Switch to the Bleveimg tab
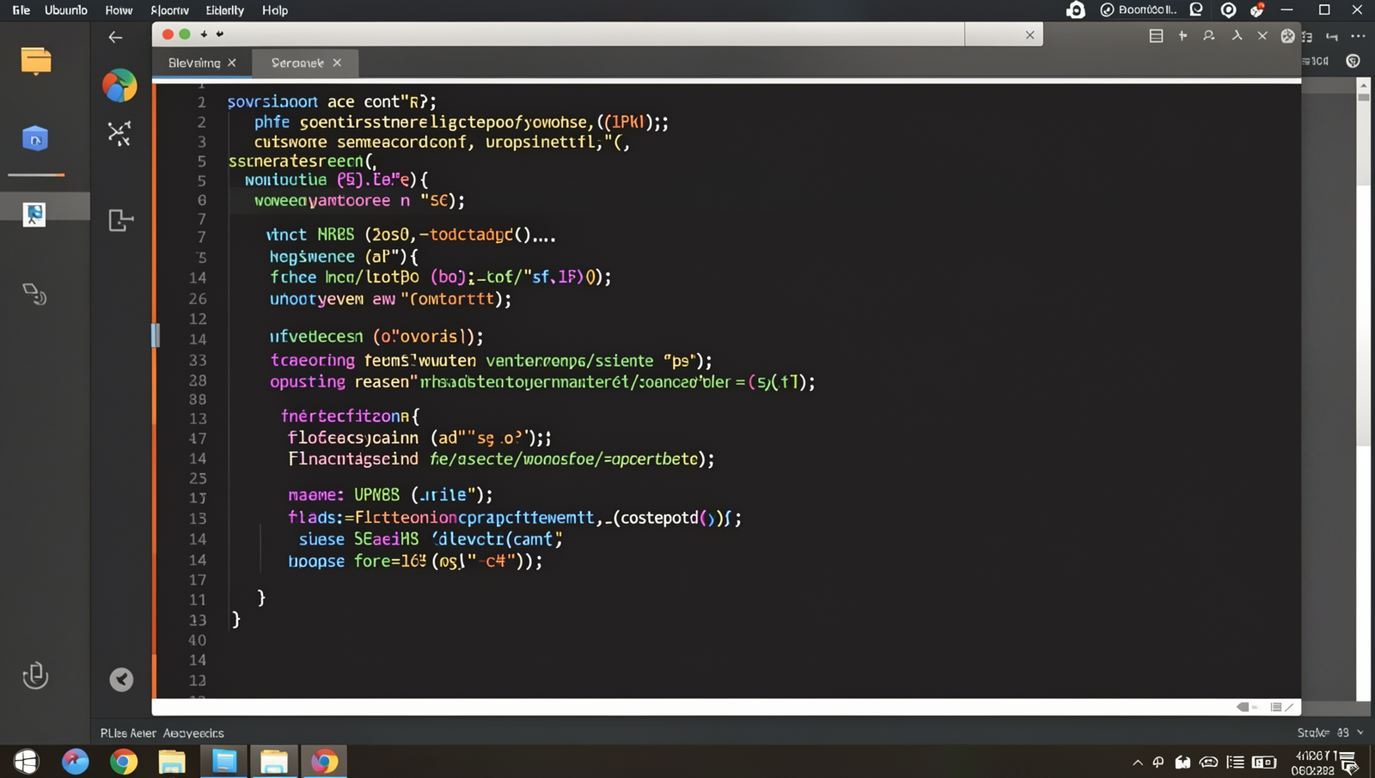The height and width of the screenshot is (778, 1375). (194, 63)
